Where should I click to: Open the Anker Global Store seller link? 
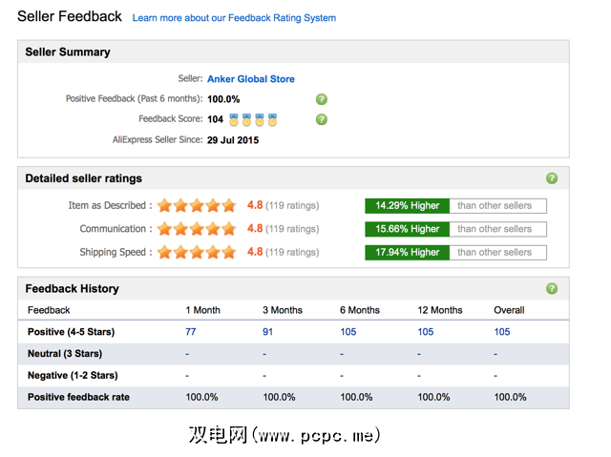point(251,79)
